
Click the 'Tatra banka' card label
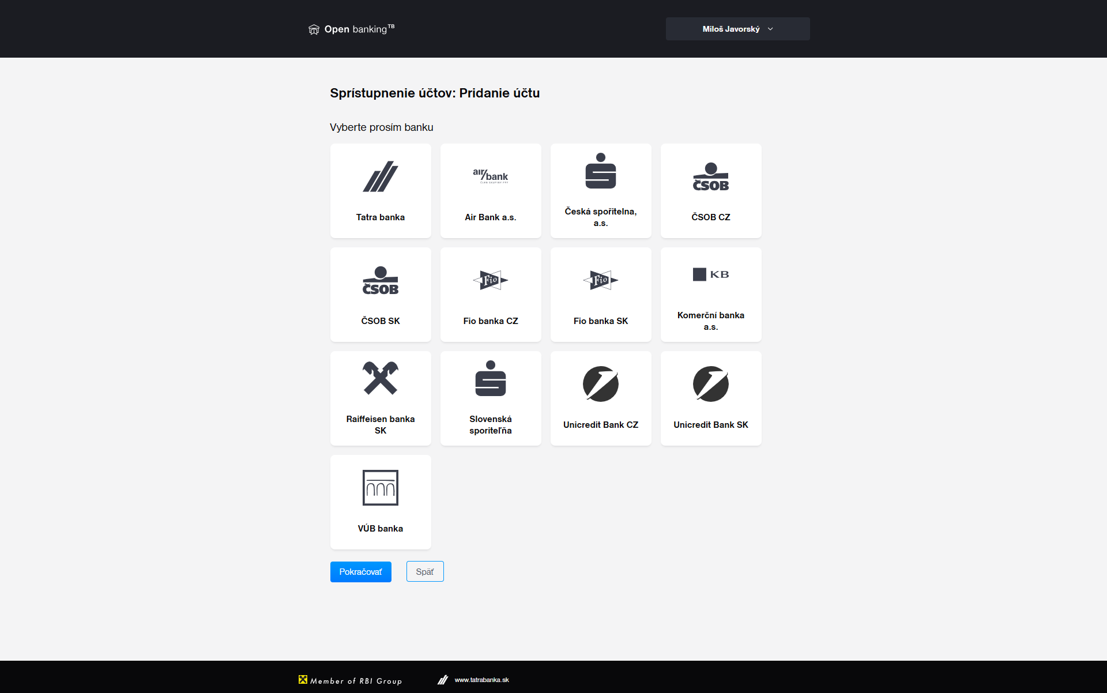(x=381, y=217)
